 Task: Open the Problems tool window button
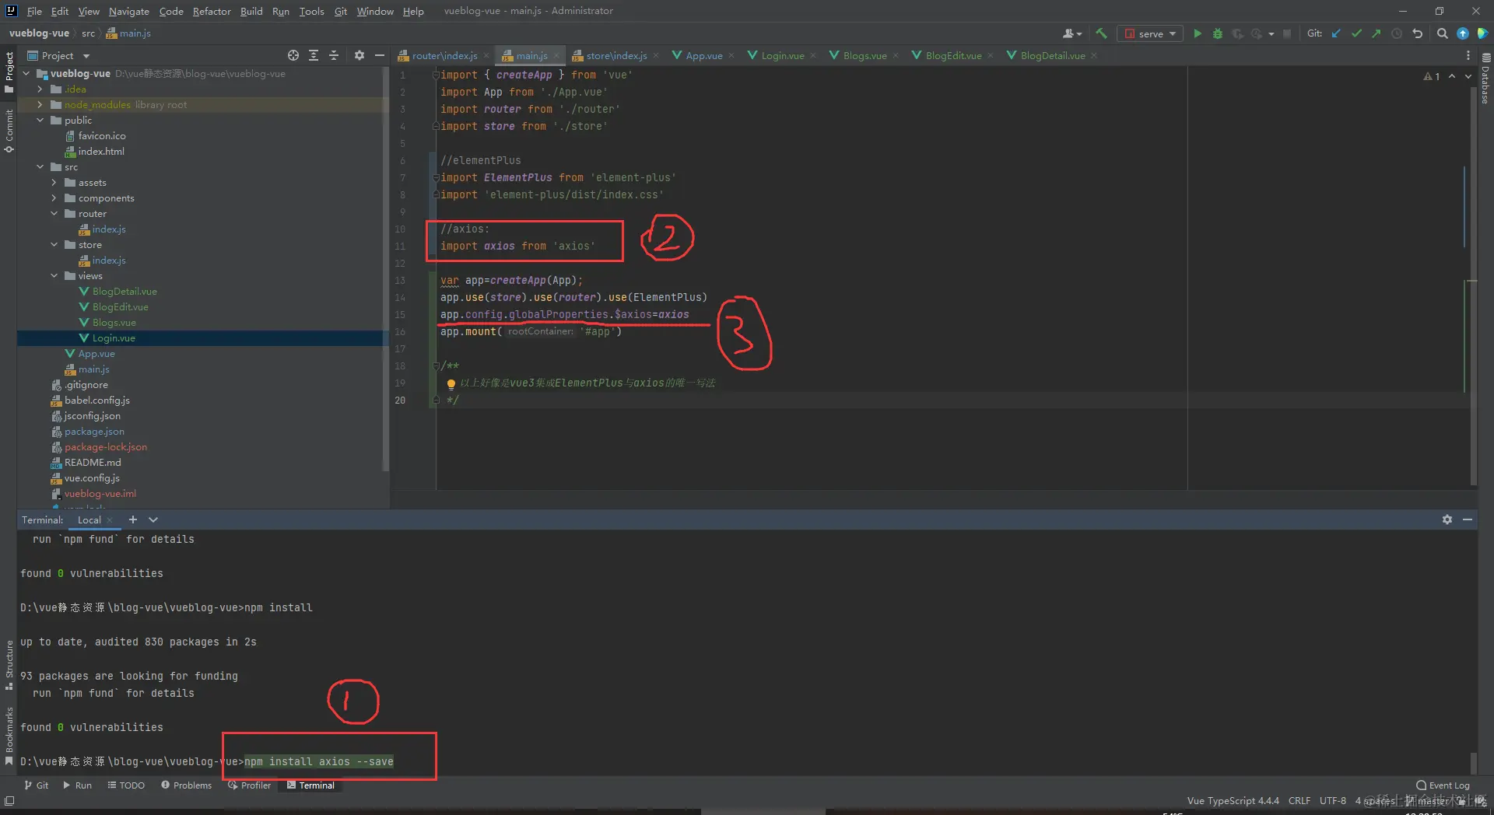tap(187, 785)
